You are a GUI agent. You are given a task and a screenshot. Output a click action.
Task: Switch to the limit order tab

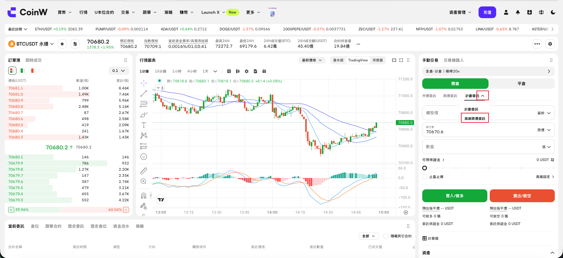pyautogui.click(x=450, y=96)
